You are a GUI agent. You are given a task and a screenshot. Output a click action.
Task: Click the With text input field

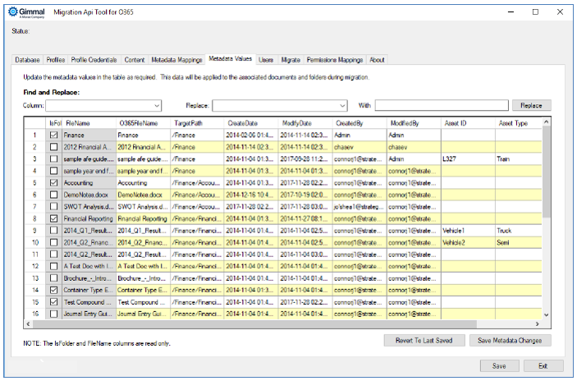[x=441, y=106]
